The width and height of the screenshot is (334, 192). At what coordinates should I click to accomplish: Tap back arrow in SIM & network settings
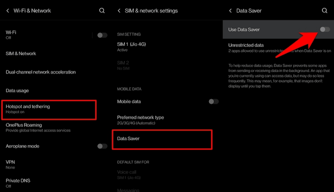point(119,10)
